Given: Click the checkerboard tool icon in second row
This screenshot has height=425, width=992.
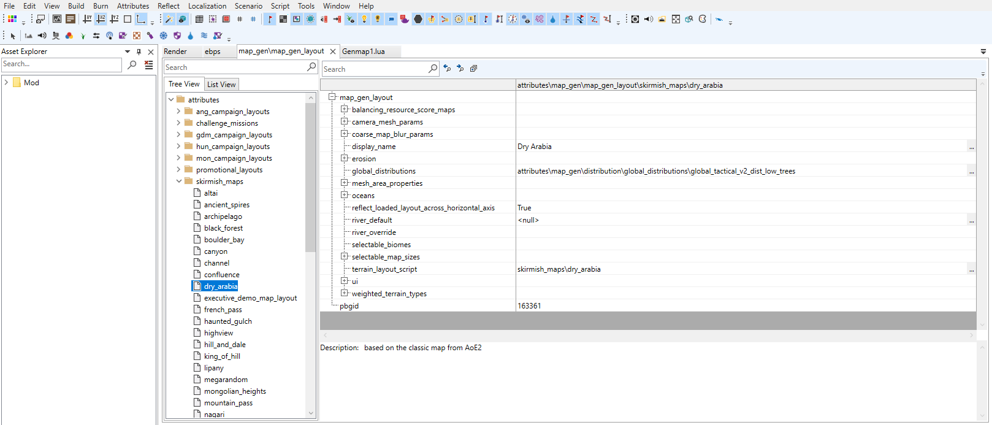Looking at the screenshot, I should [x=137, y=36].
